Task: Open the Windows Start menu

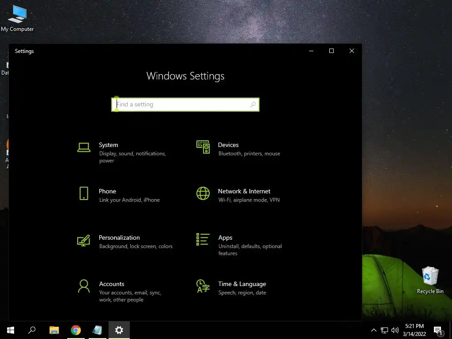Action: (11, 330)
